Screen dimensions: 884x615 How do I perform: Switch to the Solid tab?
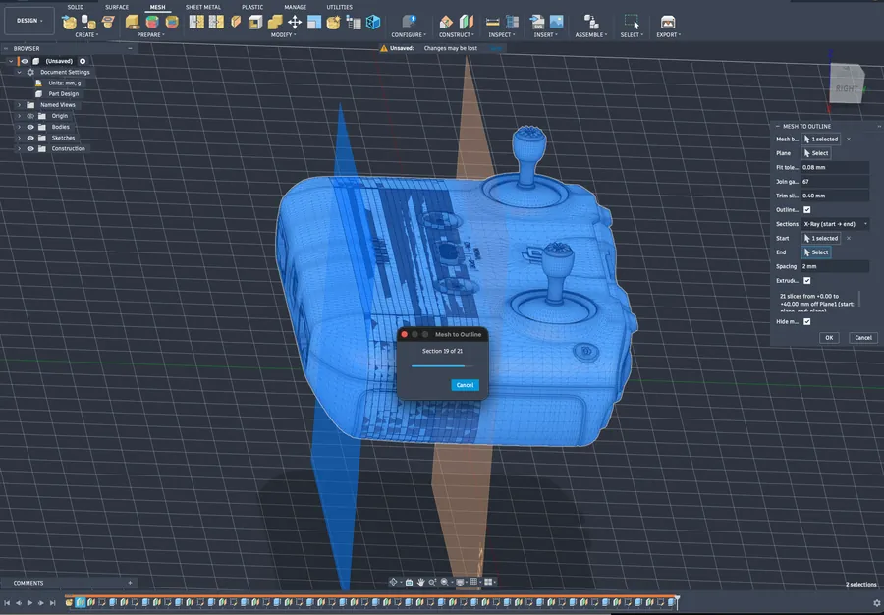[75, 7]
